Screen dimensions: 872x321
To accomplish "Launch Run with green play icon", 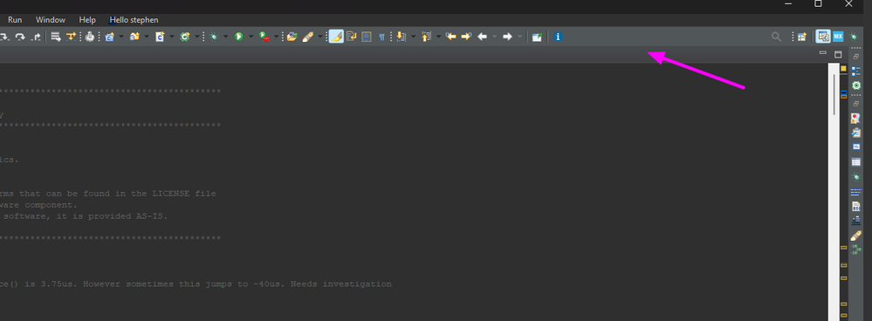I will click(x=239, y=37).
